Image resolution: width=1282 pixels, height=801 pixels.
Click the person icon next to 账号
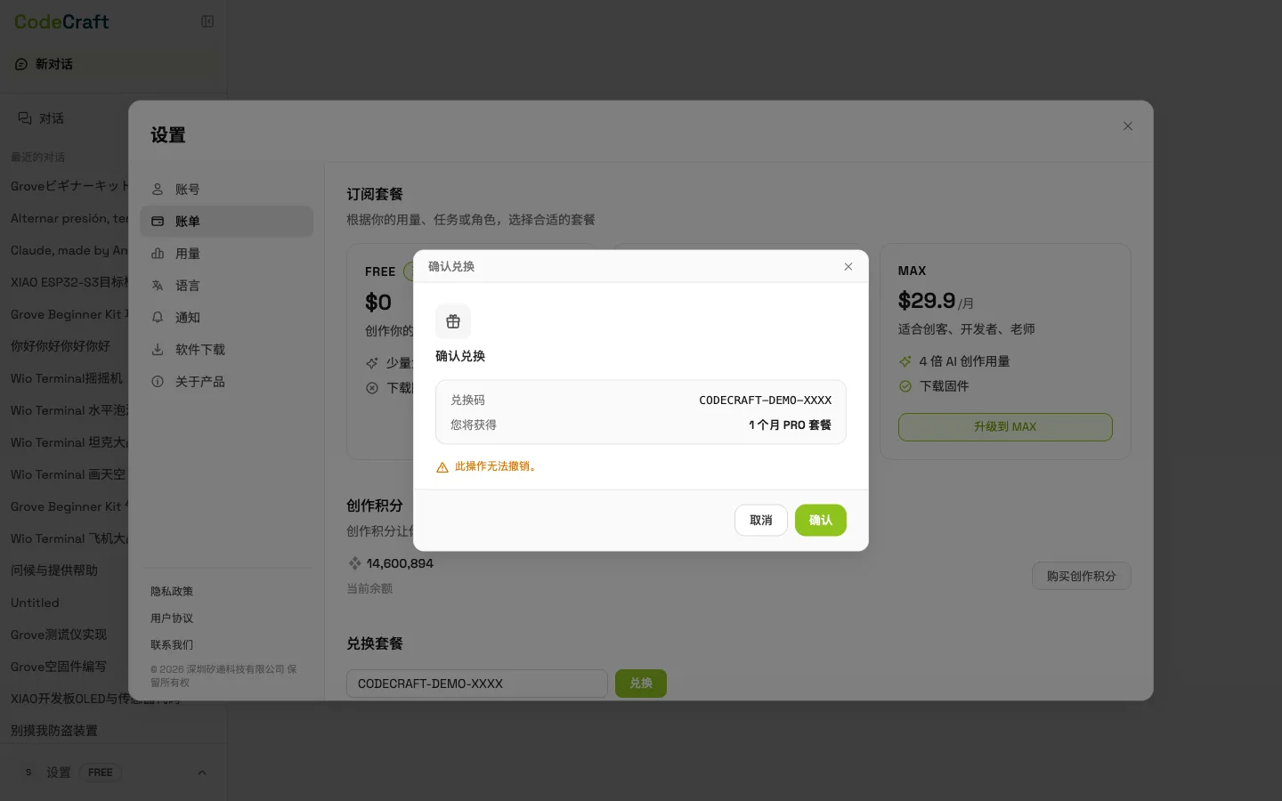pyautogui.click(x=158, y=190)
